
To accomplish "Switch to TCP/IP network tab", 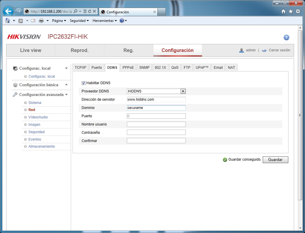I will 81,68.
